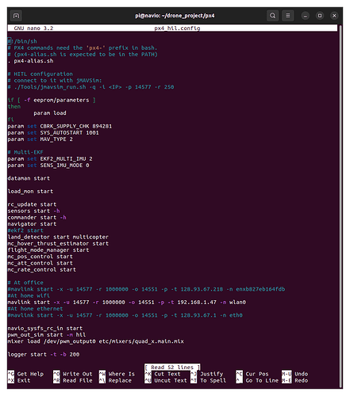Click the 'mixer load /dev/pwm_output0' line
The height and width of the screenshot is (396, 350).
[x=96, y=341]
